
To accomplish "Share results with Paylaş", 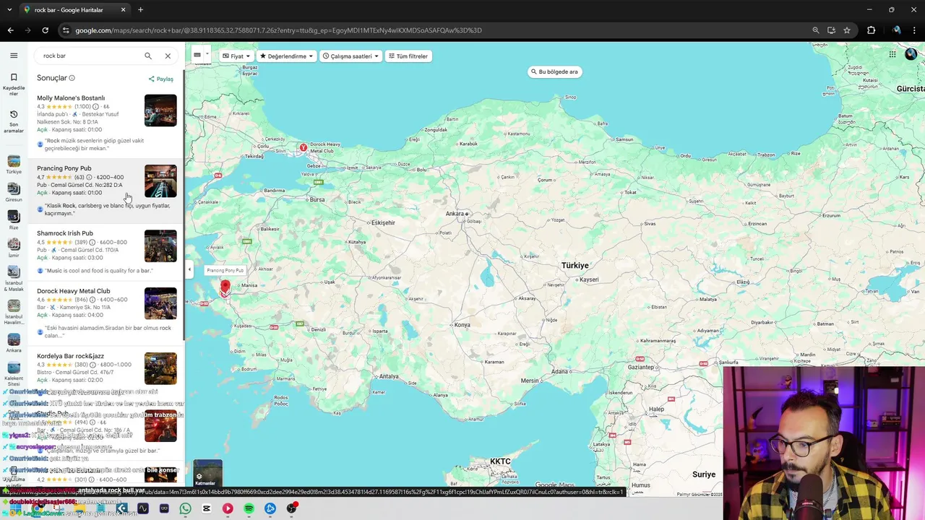I will (161, 79).
